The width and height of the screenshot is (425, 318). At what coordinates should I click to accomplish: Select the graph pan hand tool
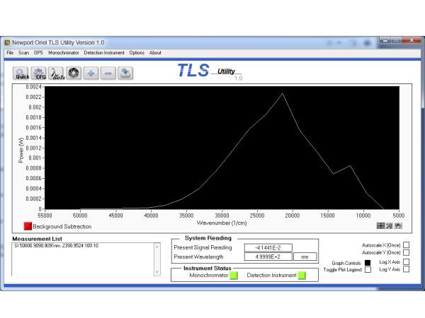(x=398, y=226)
